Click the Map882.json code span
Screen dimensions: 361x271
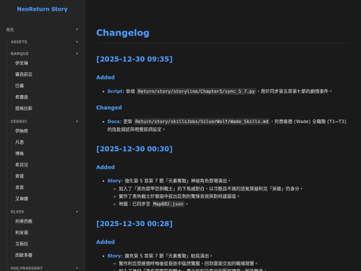[x=168, y=204]
